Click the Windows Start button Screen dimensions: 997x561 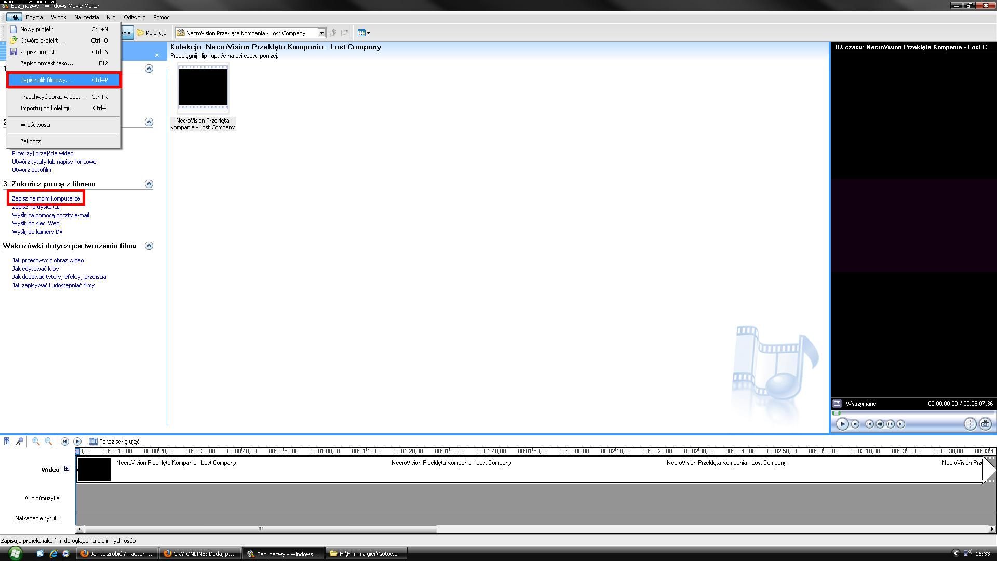coord(15,553)
